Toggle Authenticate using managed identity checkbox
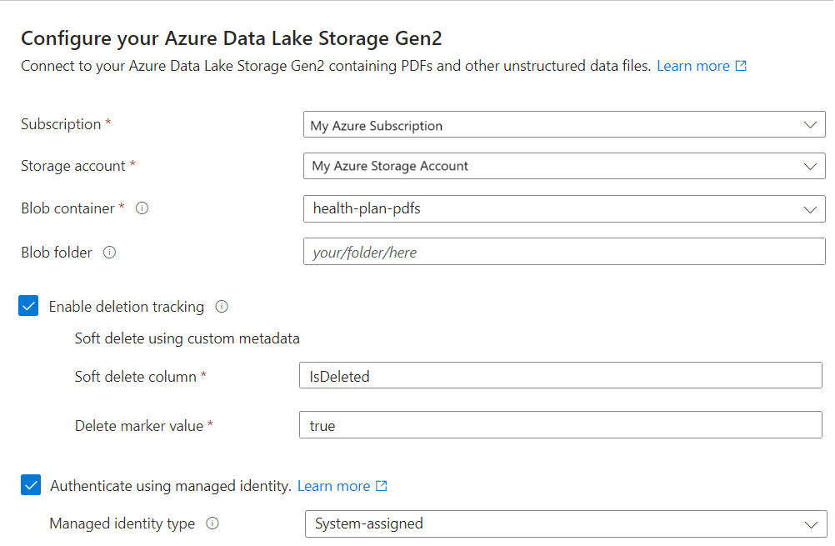The image size is (835, 546). 31,485
